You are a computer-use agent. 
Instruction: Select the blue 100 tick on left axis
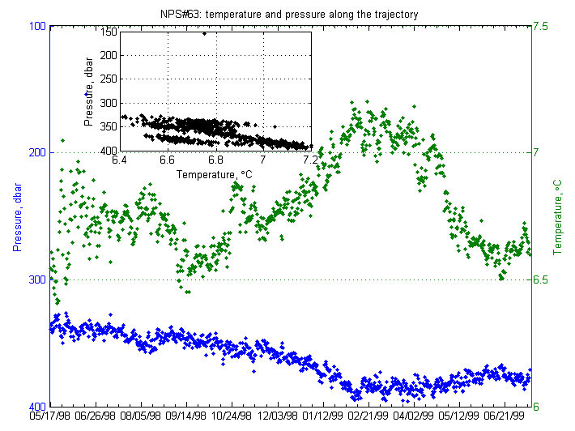coord(36,26)
